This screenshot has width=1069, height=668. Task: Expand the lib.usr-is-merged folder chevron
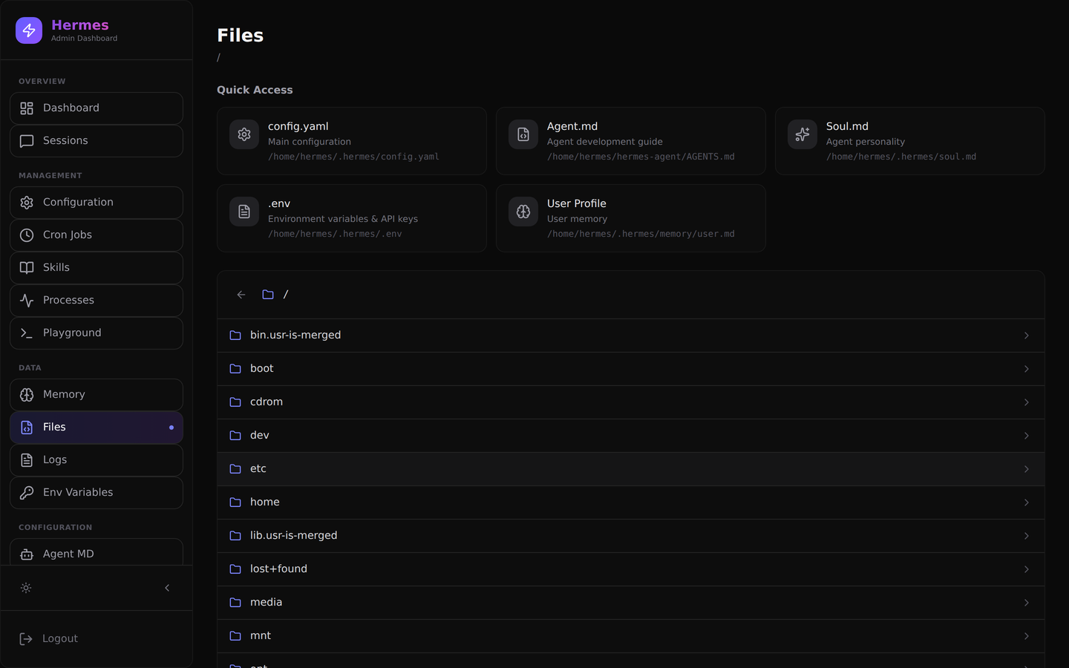click(x=1027, y=536)
